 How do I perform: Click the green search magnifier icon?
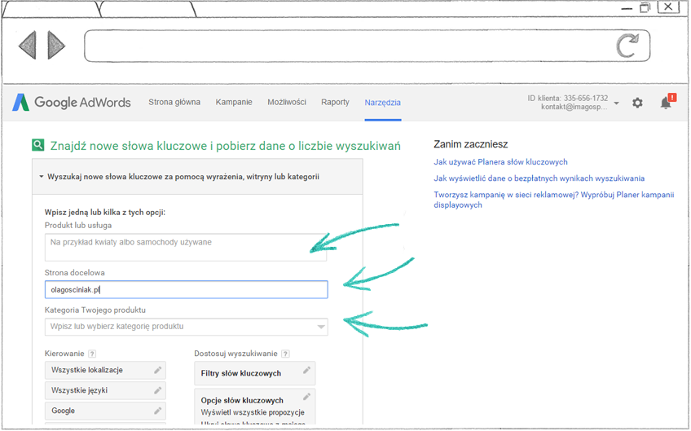coord(38,145)
